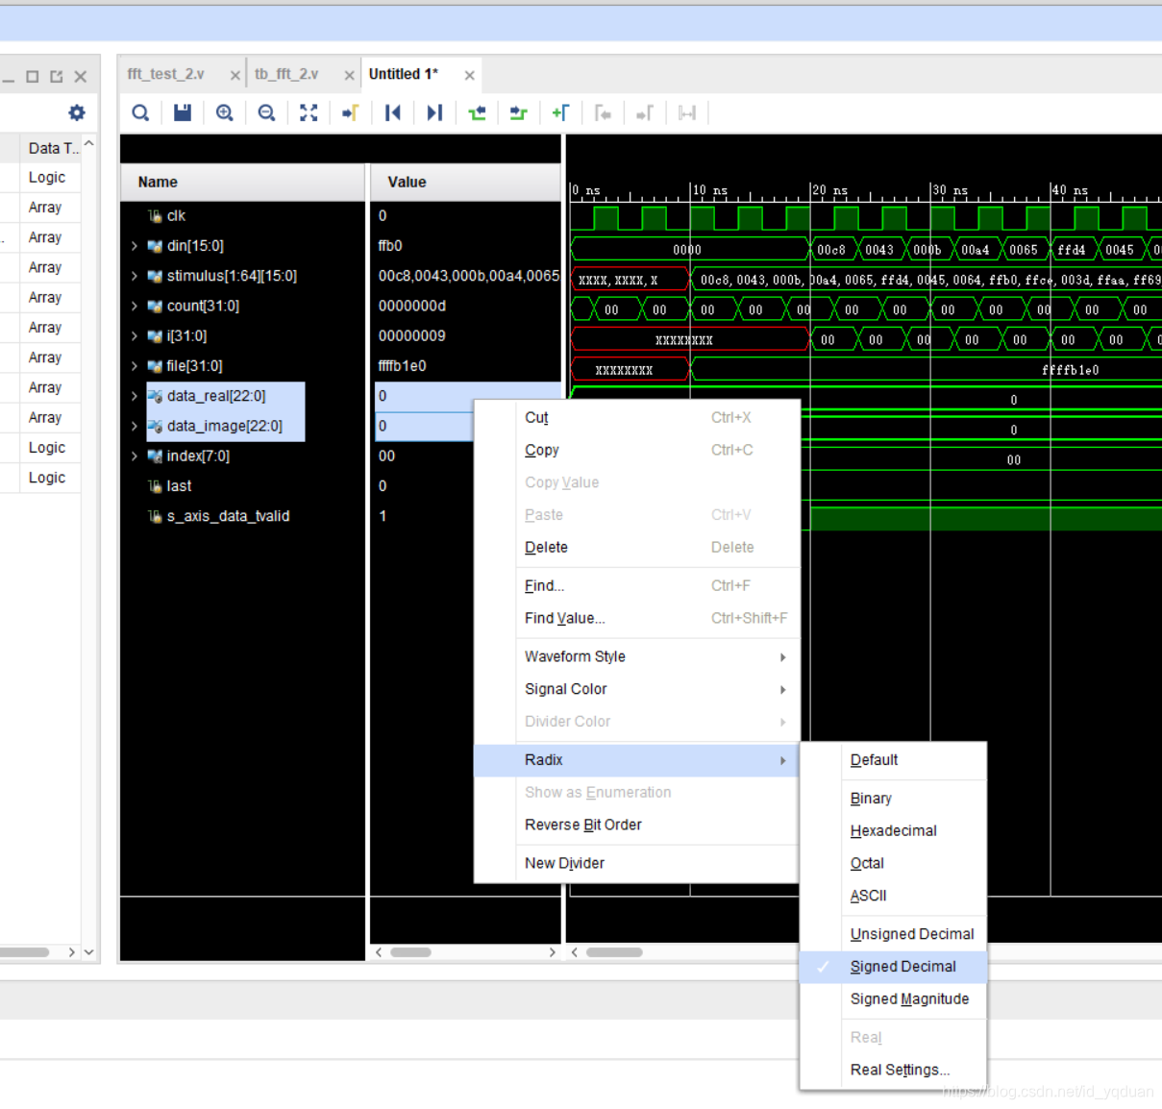
Task: Save the waveform configuration
Action: 182,113
